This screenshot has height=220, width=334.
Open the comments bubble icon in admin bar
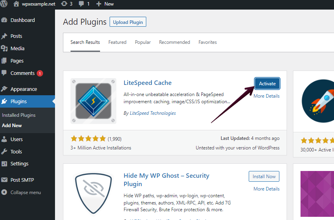(x=81, y=4)
